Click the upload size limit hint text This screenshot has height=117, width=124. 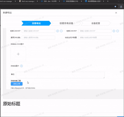[x=23, y=88]
